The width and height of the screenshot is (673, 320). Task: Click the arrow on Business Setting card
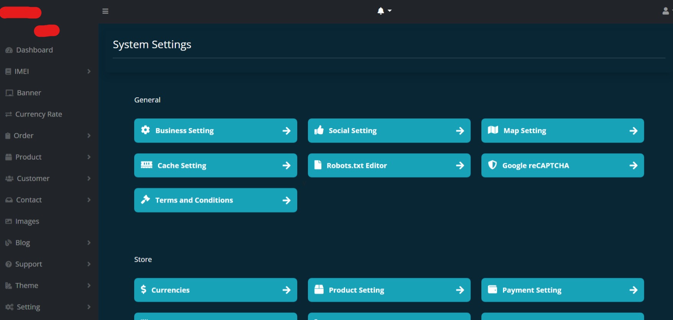286,131
